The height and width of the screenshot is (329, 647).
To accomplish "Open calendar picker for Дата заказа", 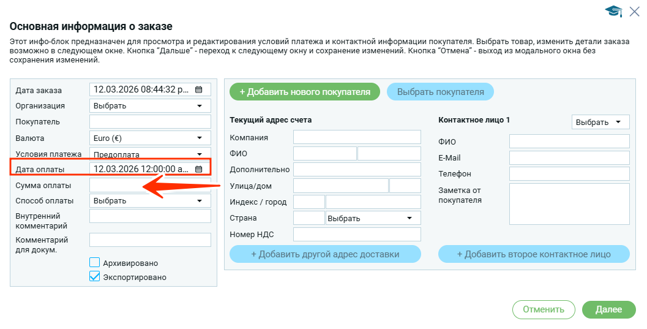I will tap(198, 89).
